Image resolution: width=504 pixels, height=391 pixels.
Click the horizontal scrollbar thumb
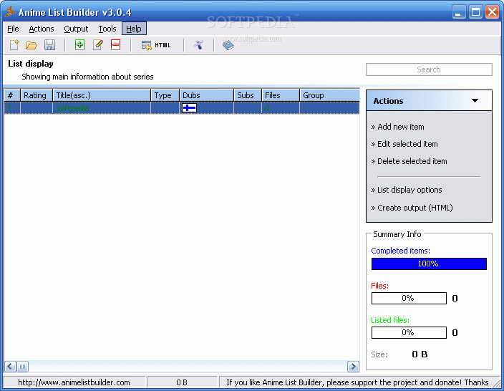22,366
